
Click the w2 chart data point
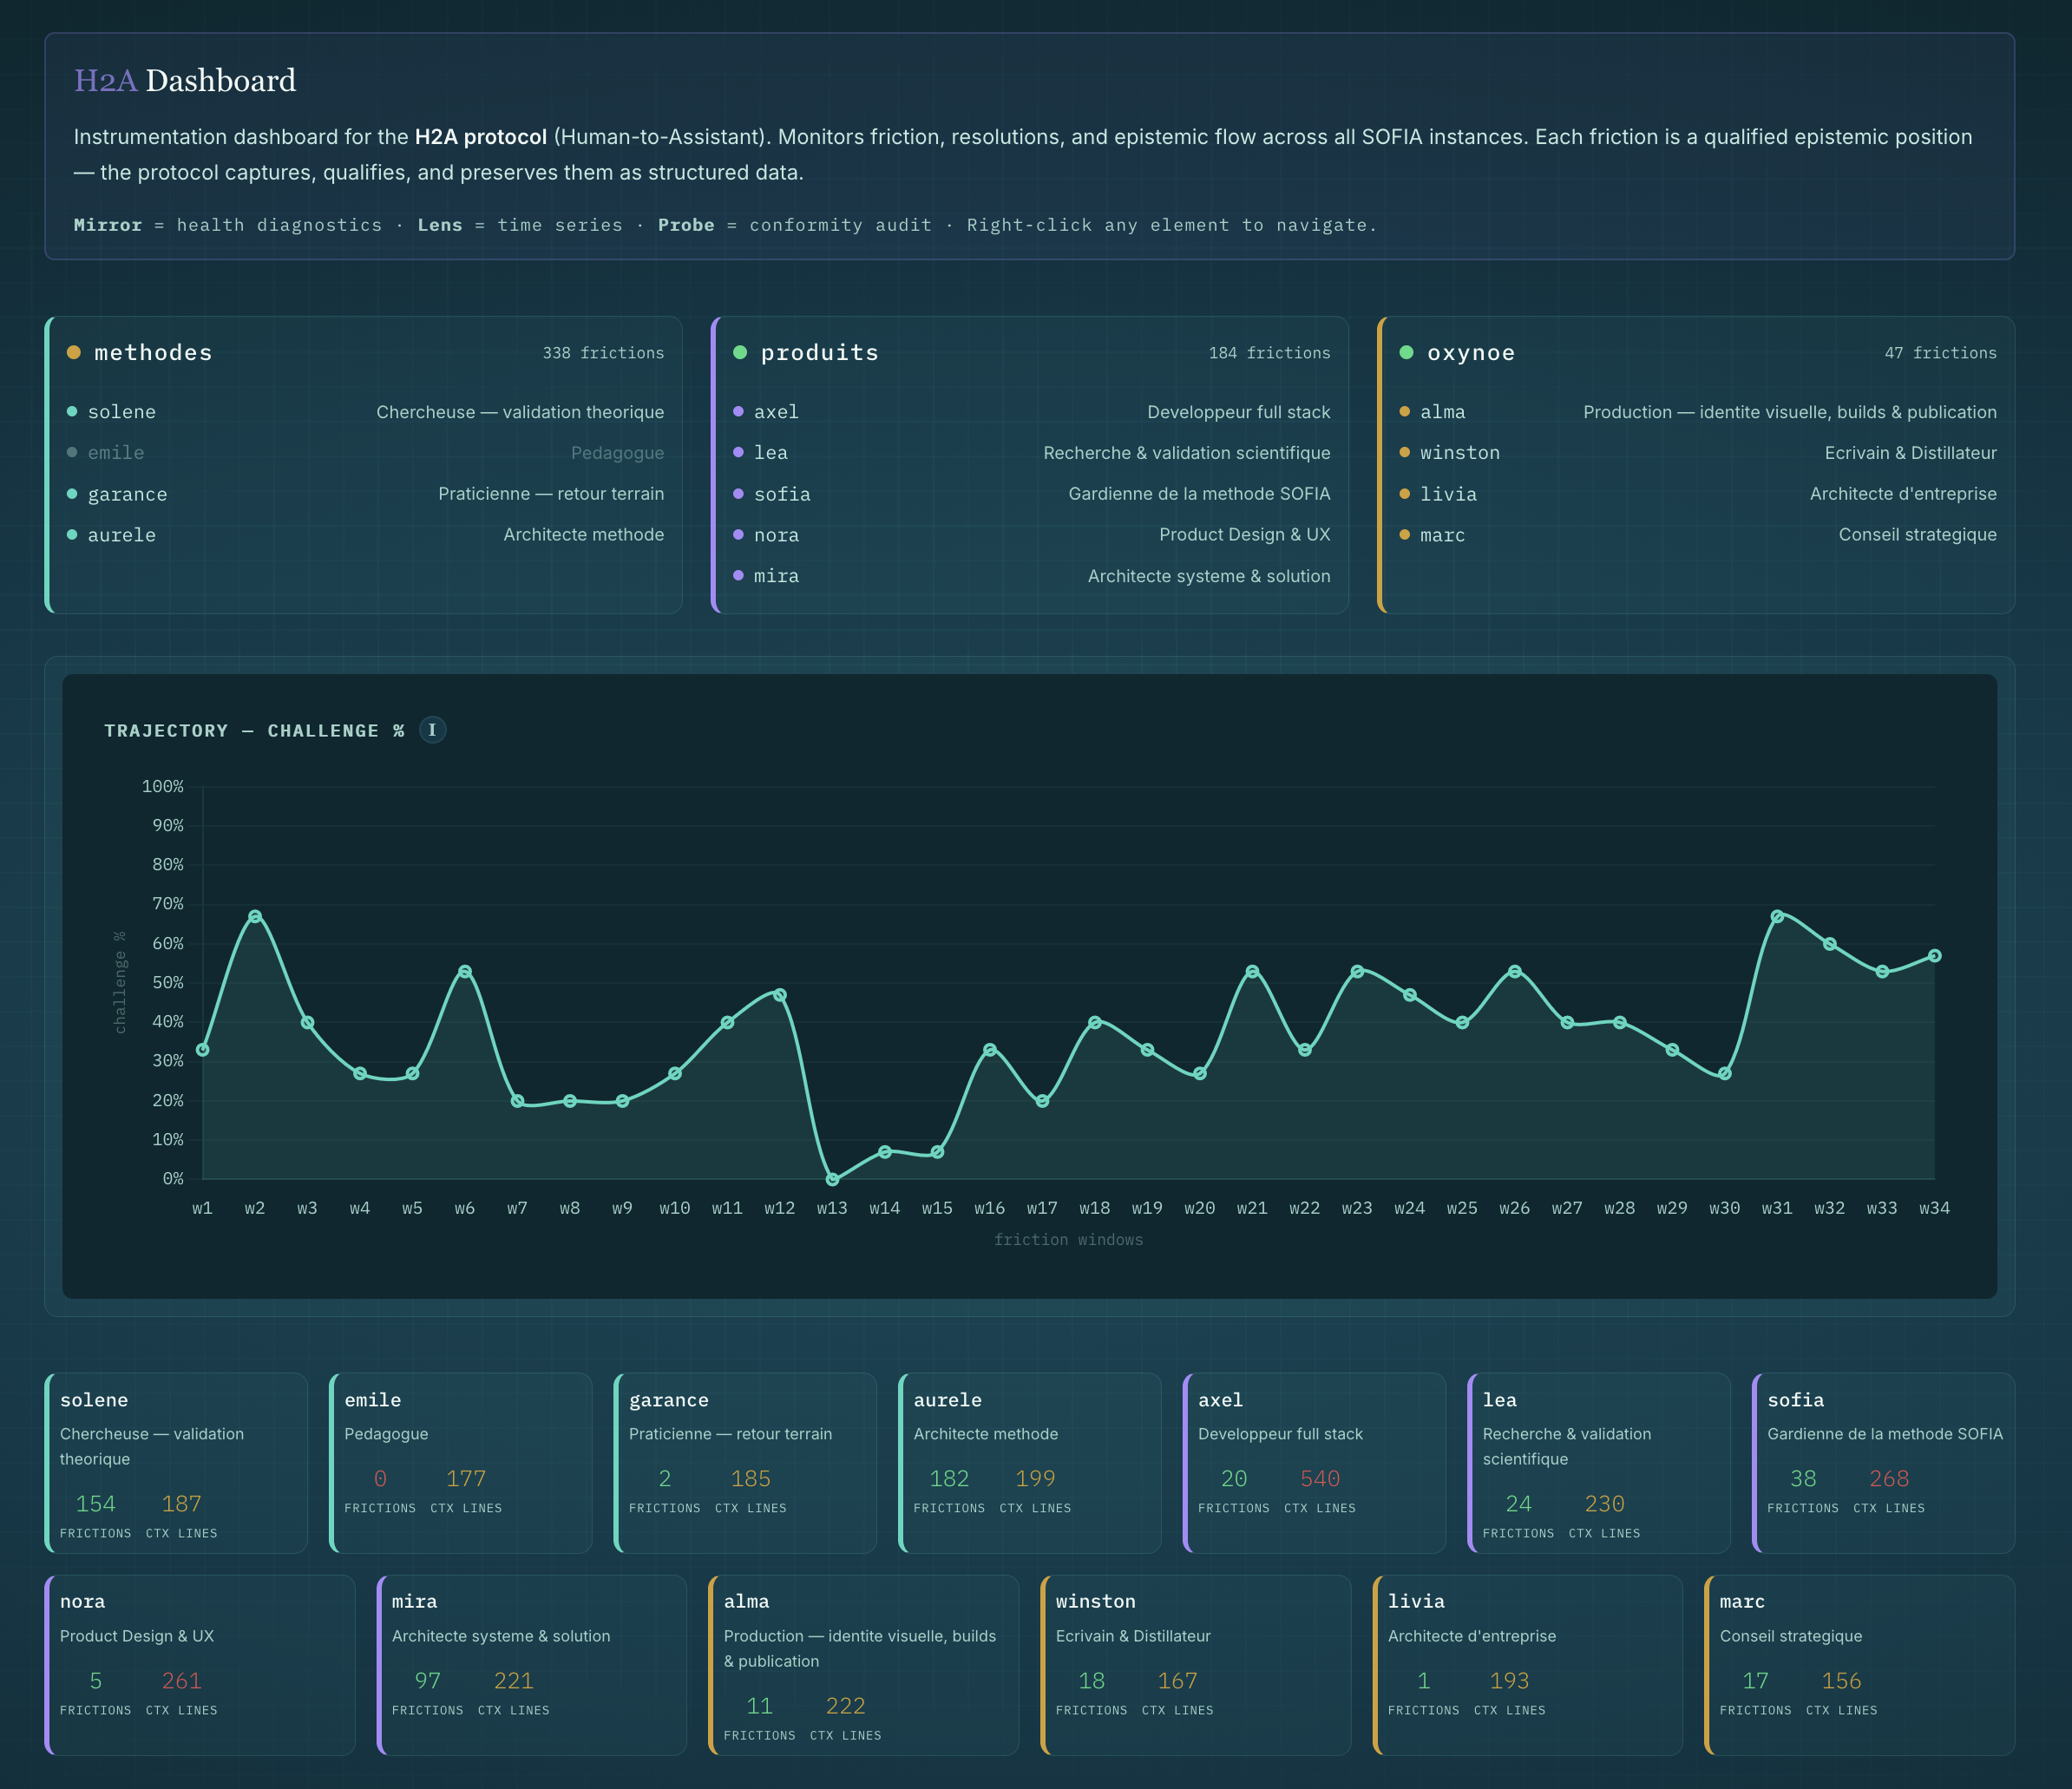pos(255,916)
